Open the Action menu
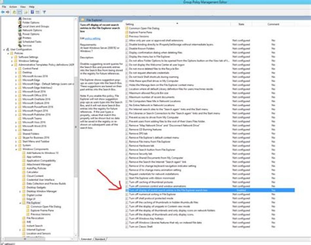311x245 pixels. coord(13,7)
